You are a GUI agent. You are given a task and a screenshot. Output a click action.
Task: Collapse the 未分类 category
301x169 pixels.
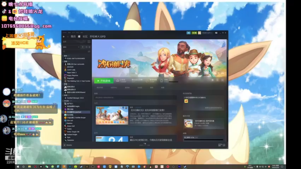click(x=63, y=101)
